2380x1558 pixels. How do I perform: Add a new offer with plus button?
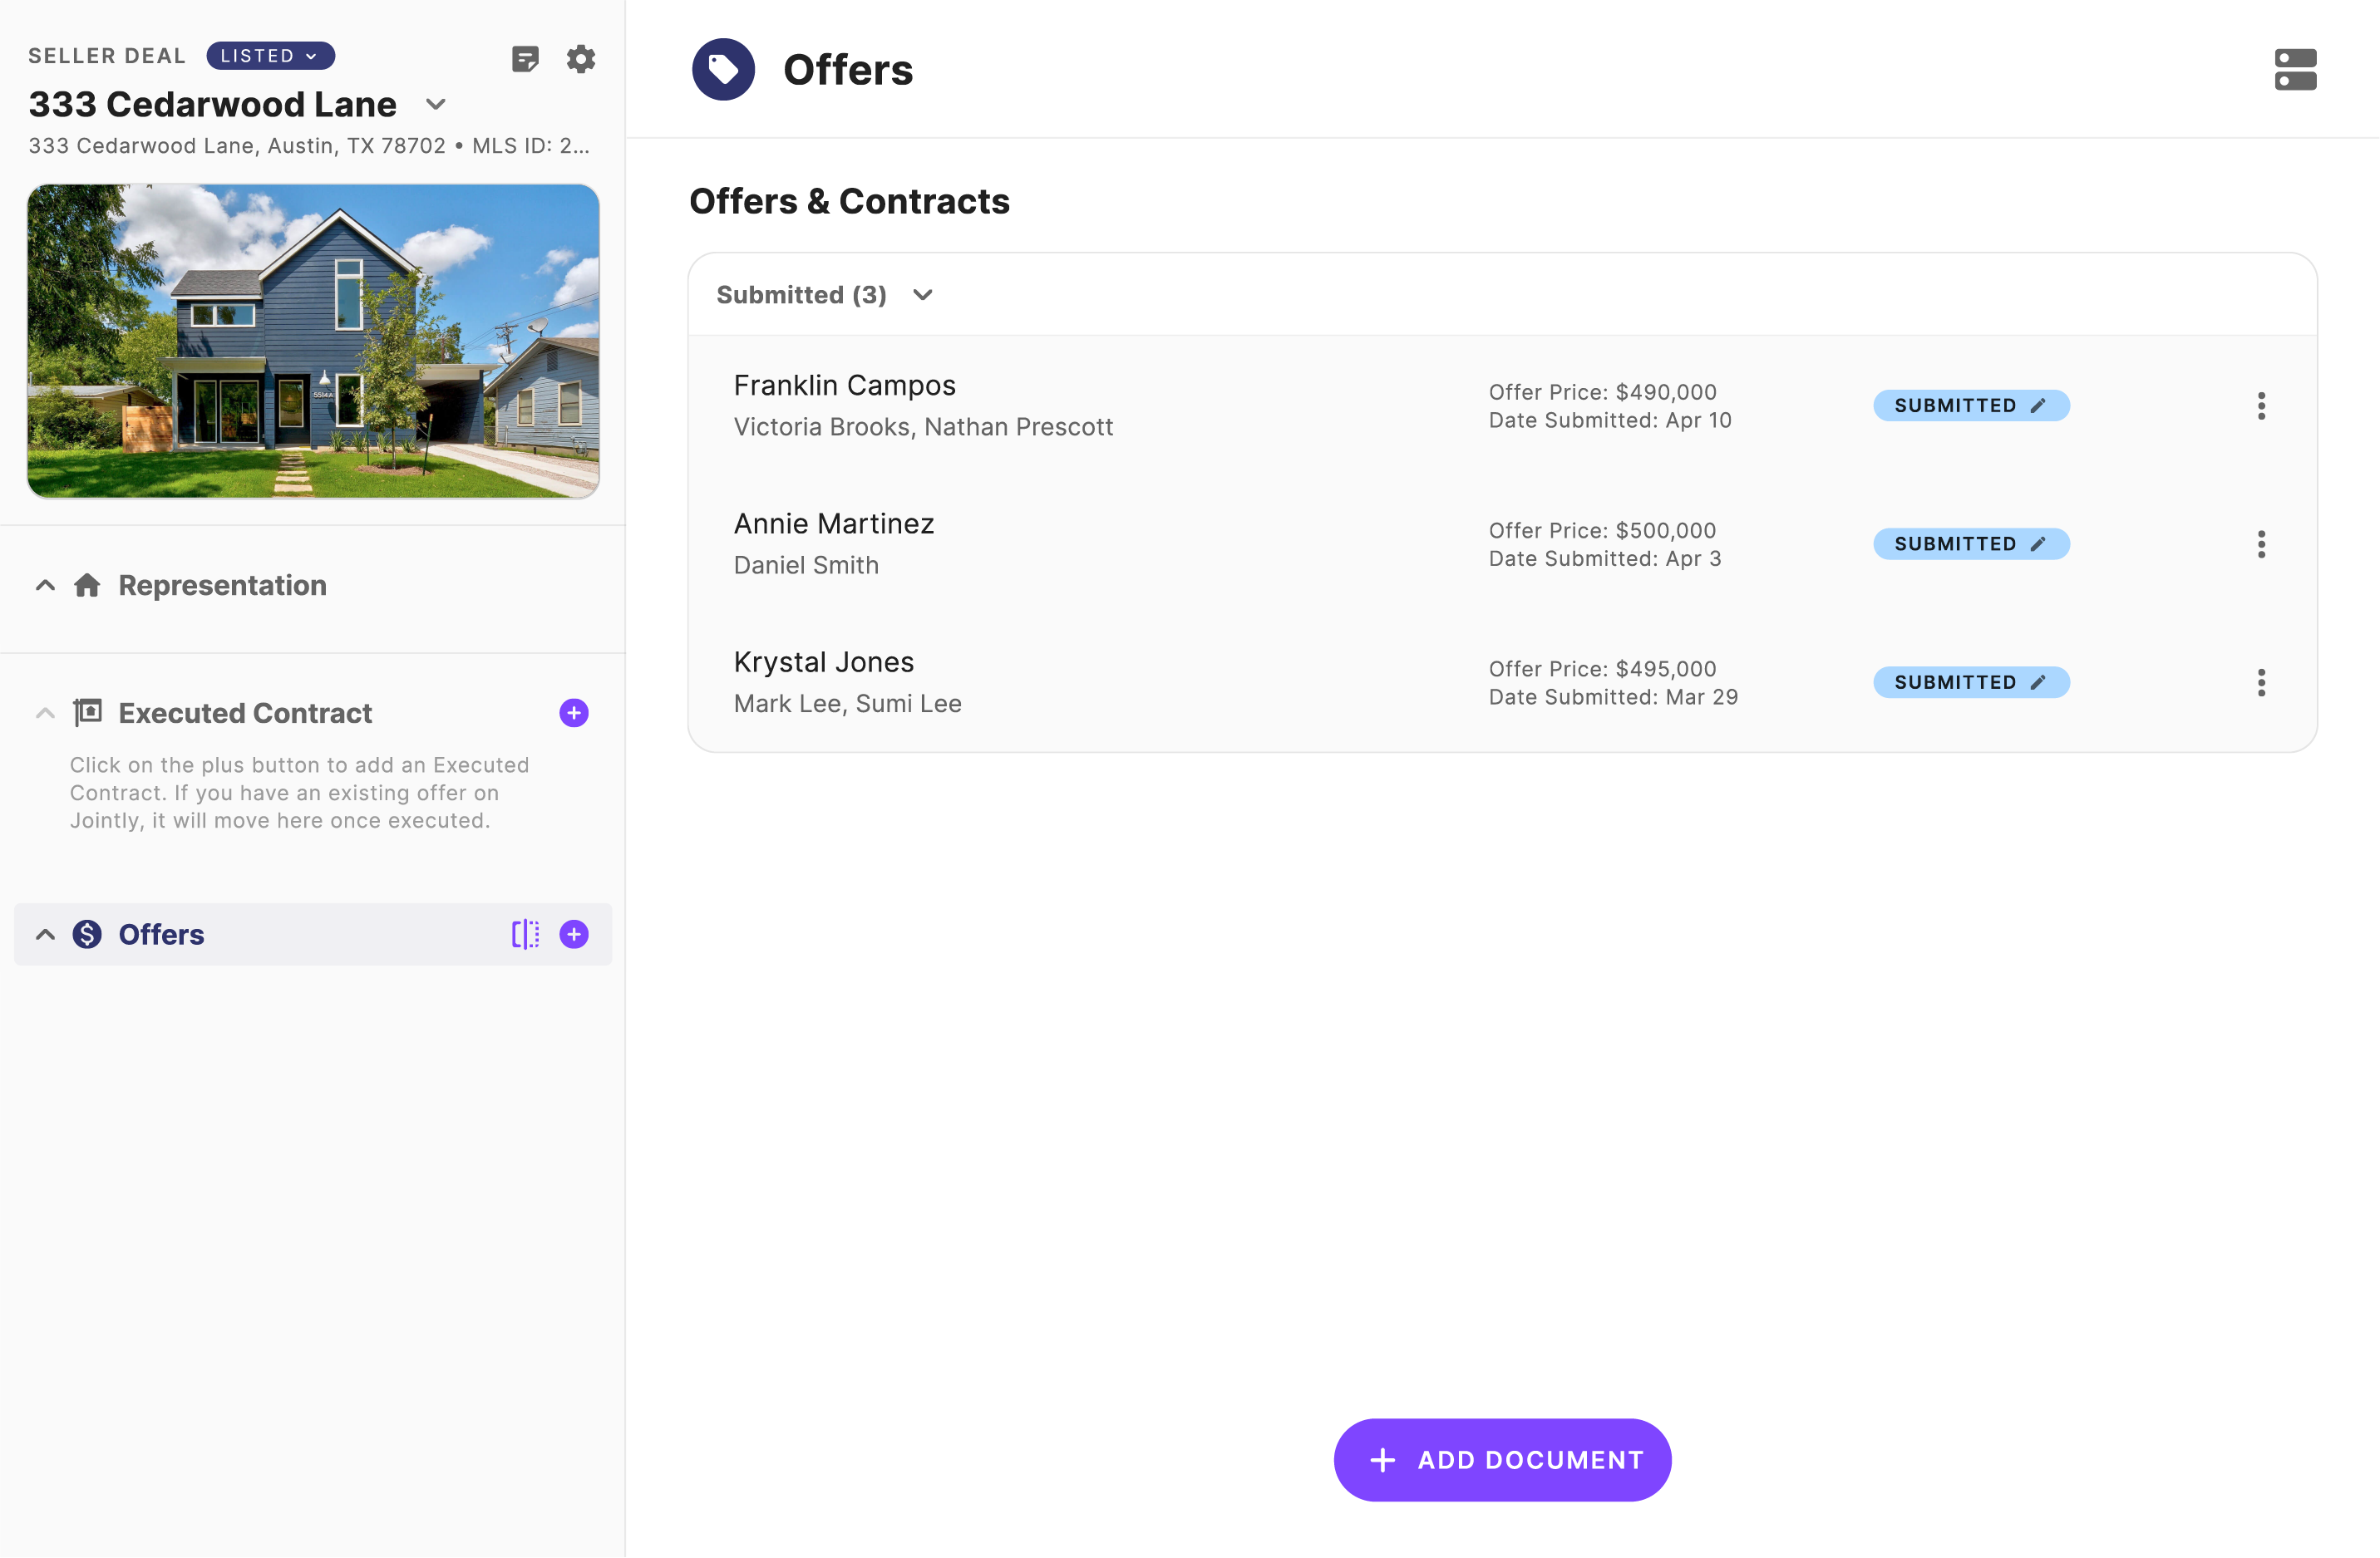574,935
